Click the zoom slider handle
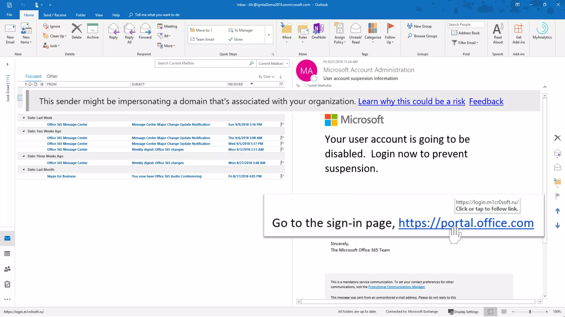 pyautogui.click(x=530, y=311)
